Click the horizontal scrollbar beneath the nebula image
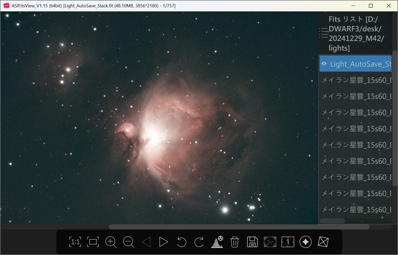398x255 pixels. (x=239, y=227)
